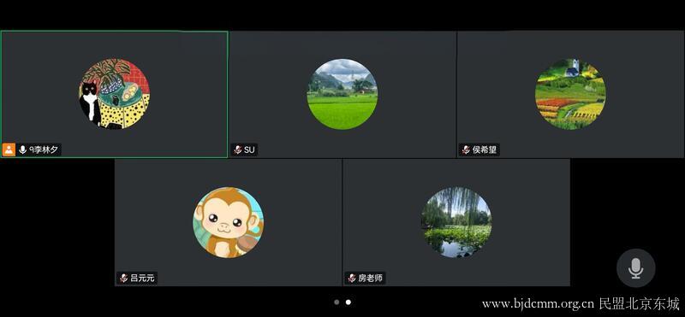This screenshot has height=317, width=685.
Task: Click the 侯希望 name label
Action: tap(485, 150)
